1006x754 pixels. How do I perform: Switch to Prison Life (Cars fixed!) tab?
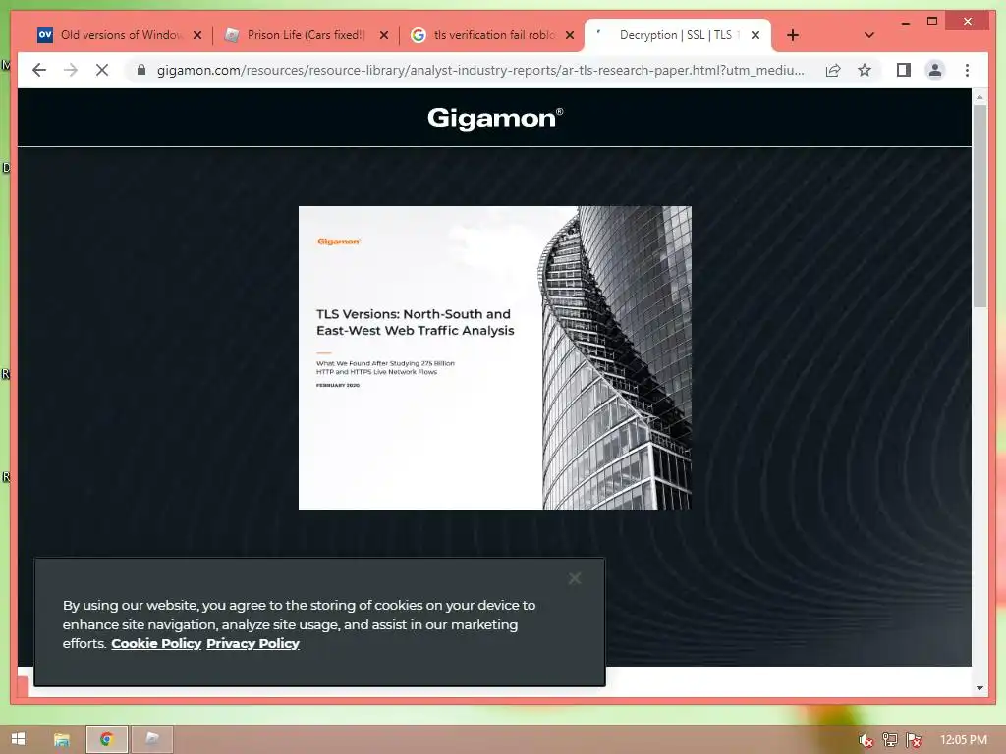click(x=306, y=35)
